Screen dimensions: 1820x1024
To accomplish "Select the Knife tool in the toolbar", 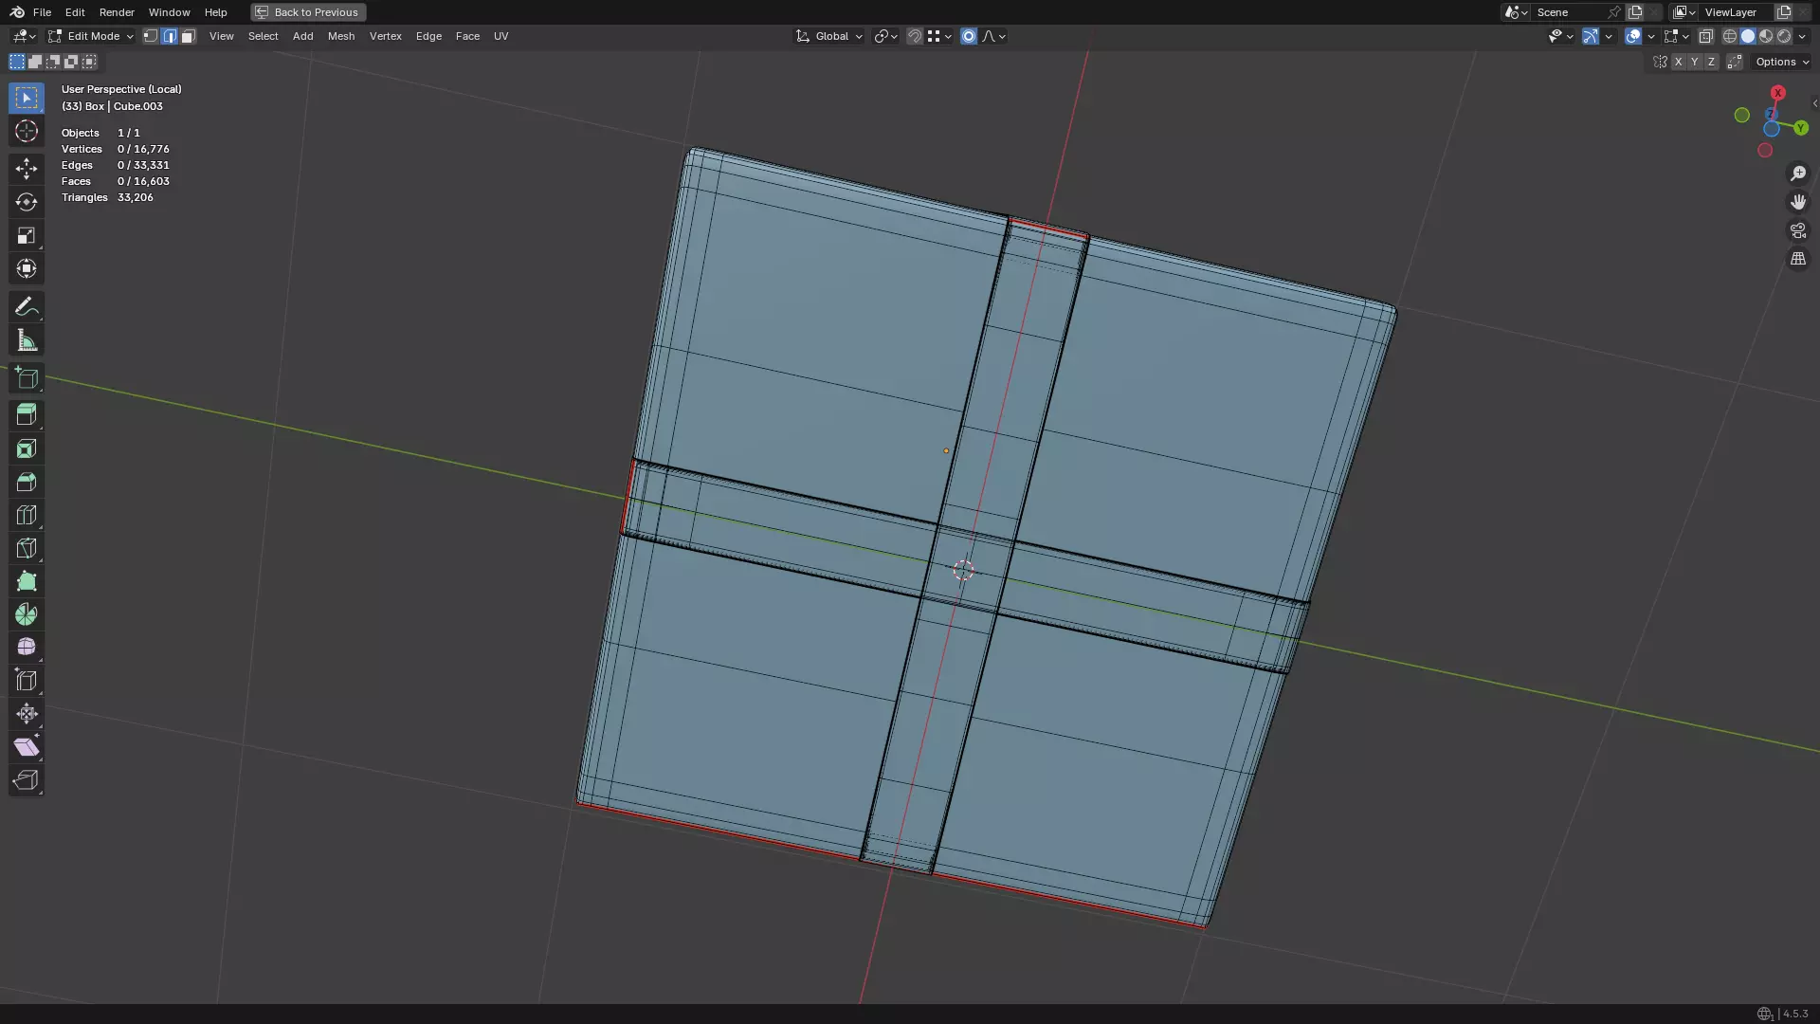I will point(27,548).
